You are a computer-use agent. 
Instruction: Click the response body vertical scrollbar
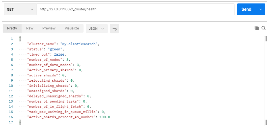tap(266, 81)
